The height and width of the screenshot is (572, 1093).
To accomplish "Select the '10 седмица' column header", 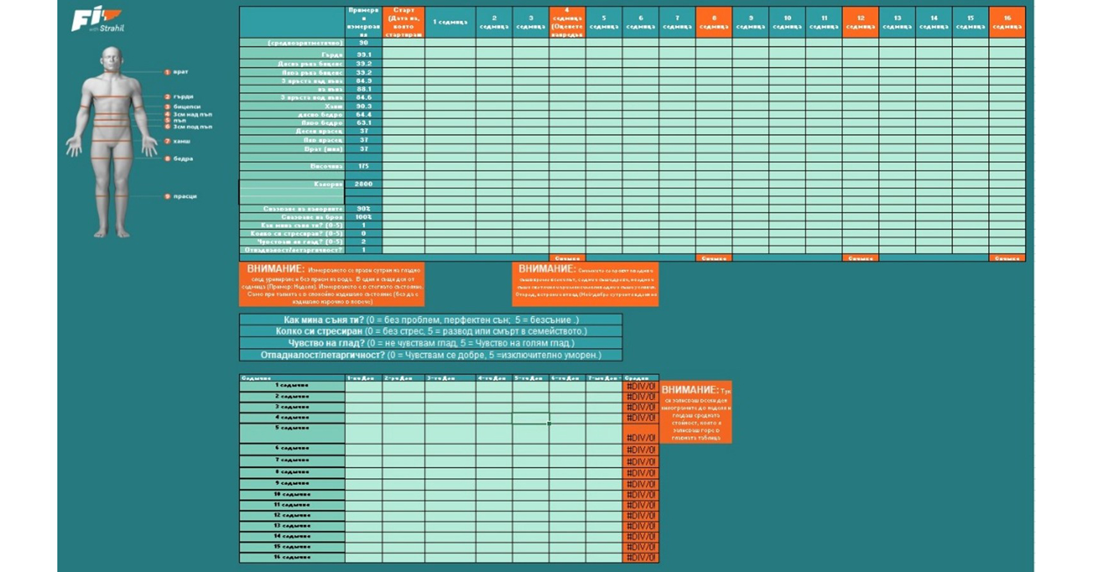I will [x=787, y=22].
